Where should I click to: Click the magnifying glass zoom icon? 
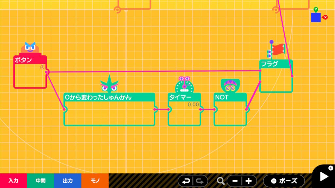[x=221, y=181]
